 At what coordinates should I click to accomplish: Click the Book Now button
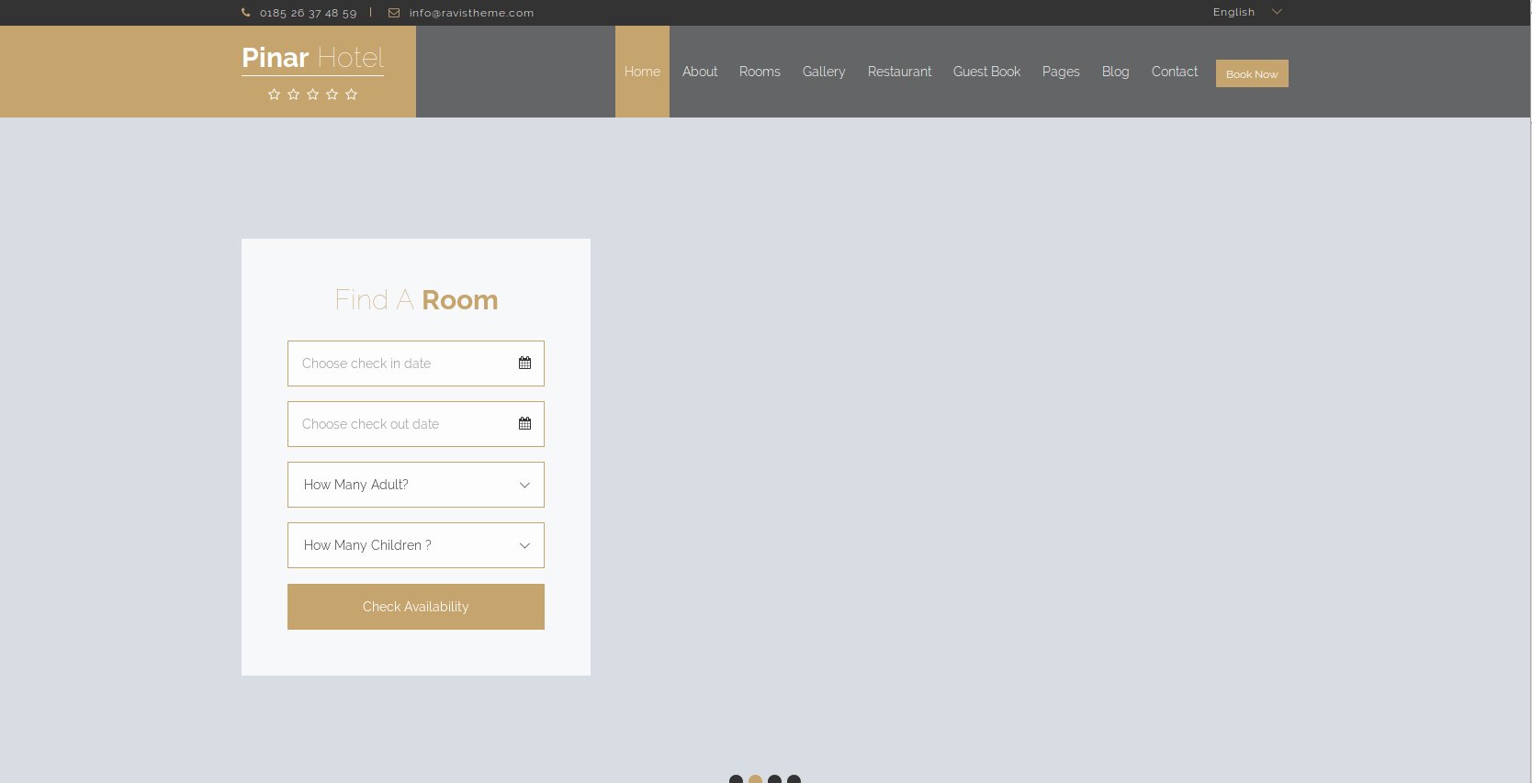click(x=1251, y=73)
